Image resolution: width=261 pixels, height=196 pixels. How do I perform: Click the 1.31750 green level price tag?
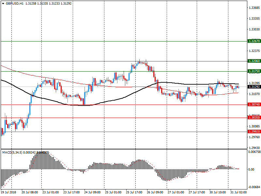(254, 71)
